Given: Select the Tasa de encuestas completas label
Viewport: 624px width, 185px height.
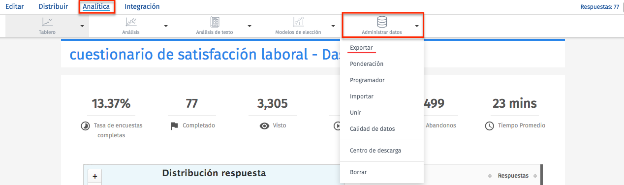Looking at the screenshot, I should (x=118, y=130).
